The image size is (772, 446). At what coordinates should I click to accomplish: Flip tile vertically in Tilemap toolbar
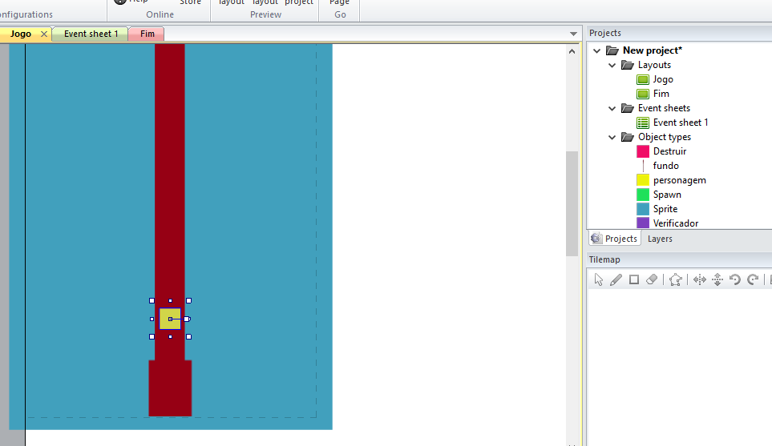click(x=717, y=279)
